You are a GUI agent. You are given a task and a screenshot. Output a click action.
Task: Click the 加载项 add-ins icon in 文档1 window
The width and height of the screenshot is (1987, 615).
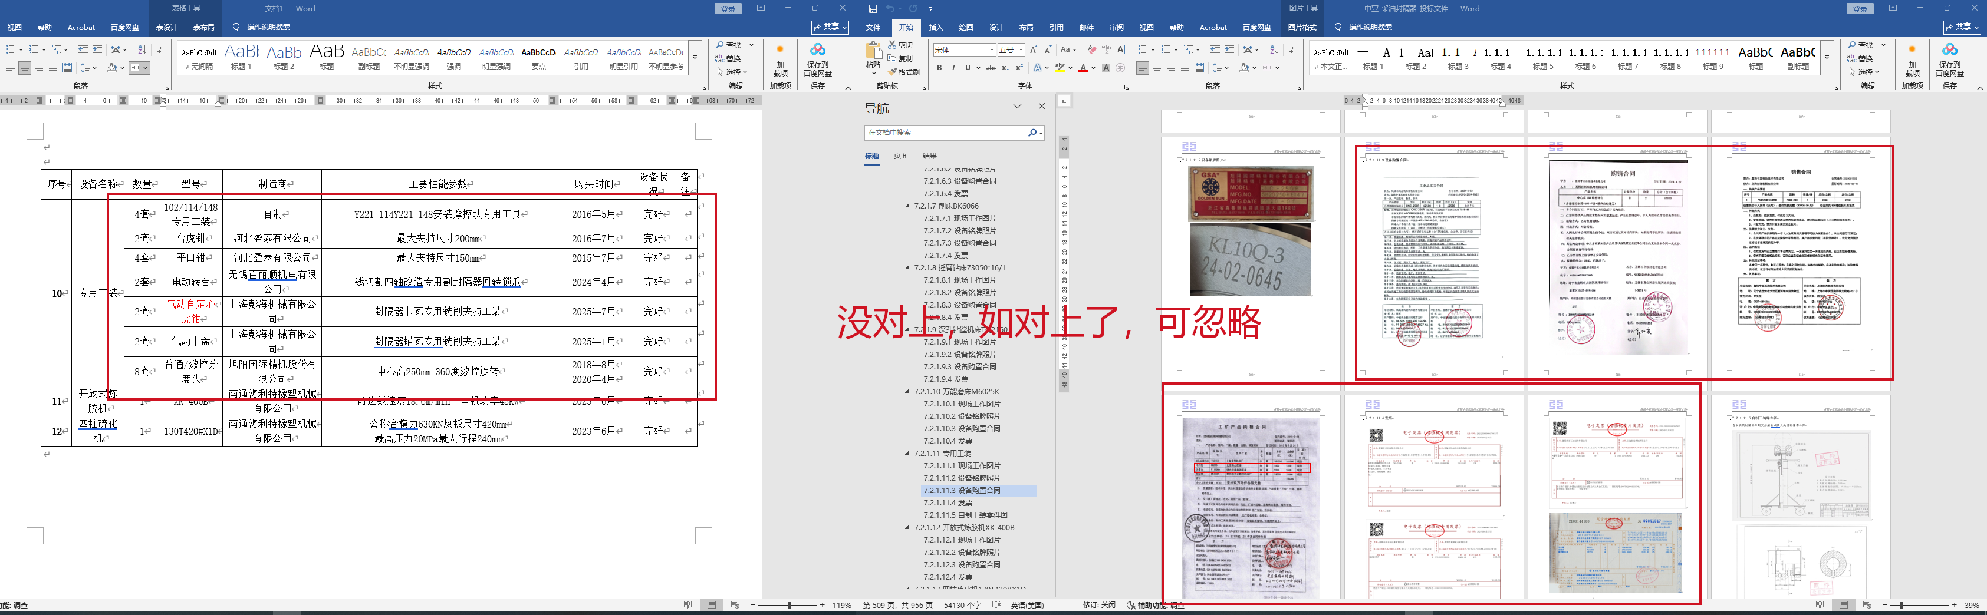click(x=780, y=59)
